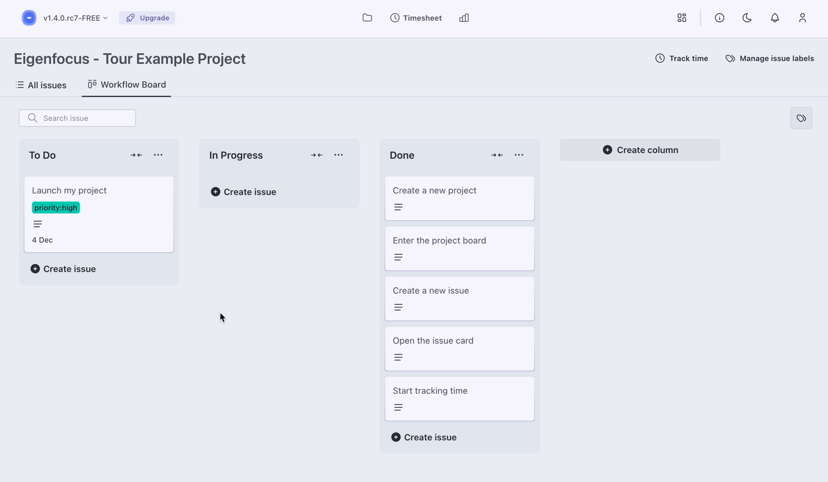Open the user profile icon

coord(802,18)
